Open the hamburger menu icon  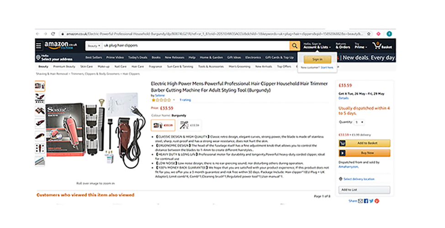tap(39, 45)
